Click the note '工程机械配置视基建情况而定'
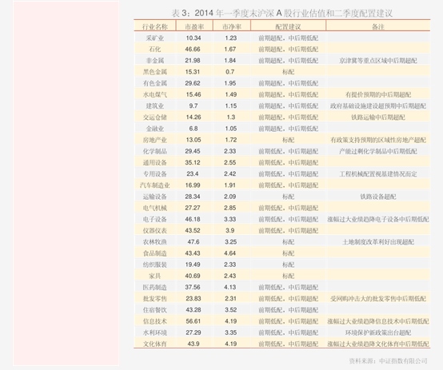This screenshot has width=443, height=370. [x=378, y=173]
